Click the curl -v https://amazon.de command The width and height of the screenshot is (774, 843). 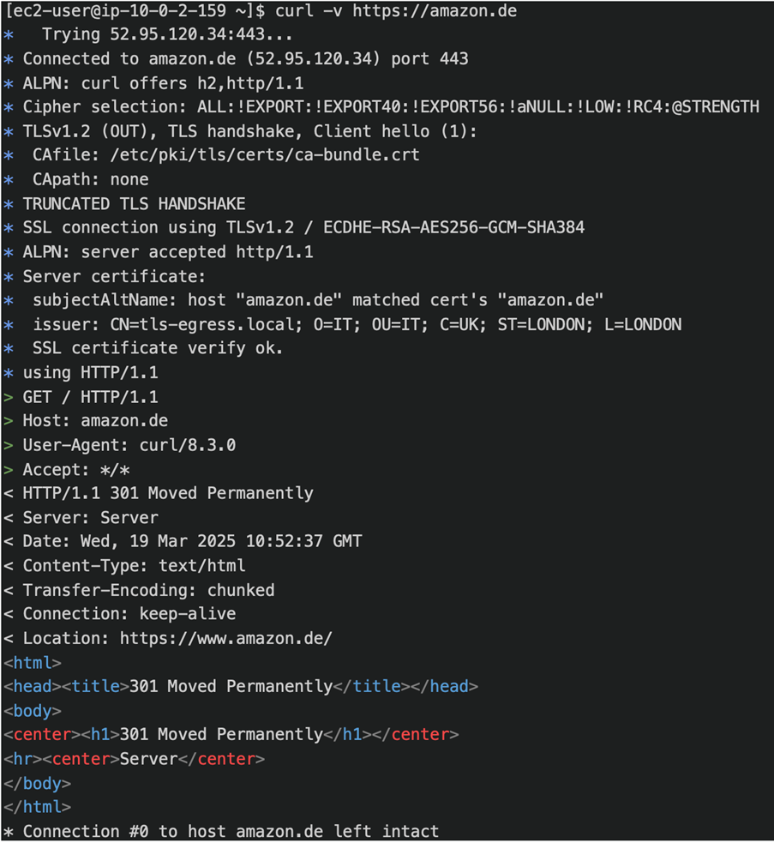coord(396,11)
